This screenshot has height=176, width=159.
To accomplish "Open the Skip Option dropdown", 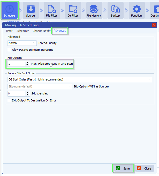I will coord(40,86).
